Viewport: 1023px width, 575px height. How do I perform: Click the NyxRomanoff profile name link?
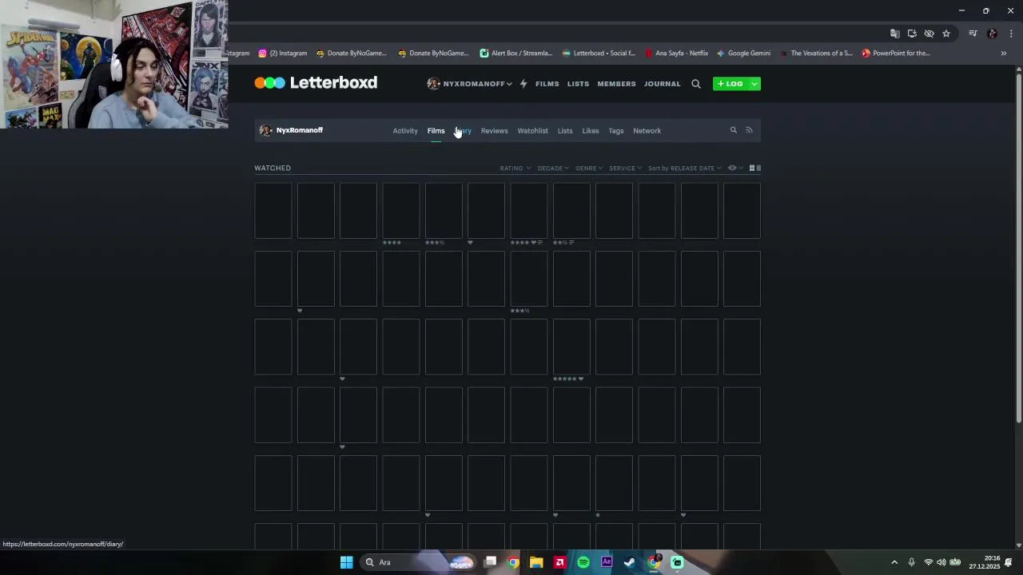(300, 130)
